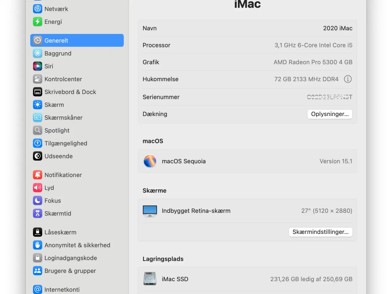Screen dimensions: 392x294
Task: Select Låseskærm label in the sidebar
Action: click(60, 232)
